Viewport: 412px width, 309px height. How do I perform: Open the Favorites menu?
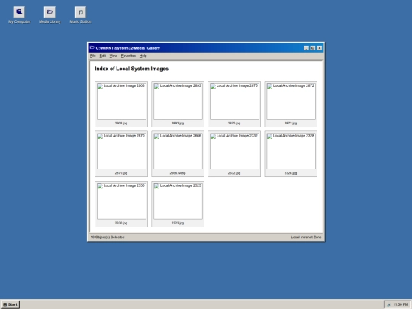click(128, 56)
